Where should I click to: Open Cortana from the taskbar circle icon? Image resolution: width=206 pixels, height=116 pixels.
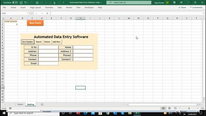[x=63, y=113]
